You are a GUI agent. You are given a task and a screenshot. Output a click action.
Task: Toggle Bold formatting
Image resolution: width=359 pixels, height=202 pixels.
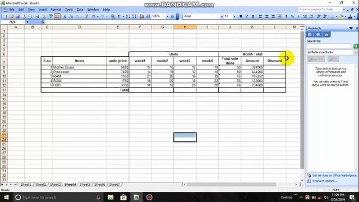tap(241, 16)
